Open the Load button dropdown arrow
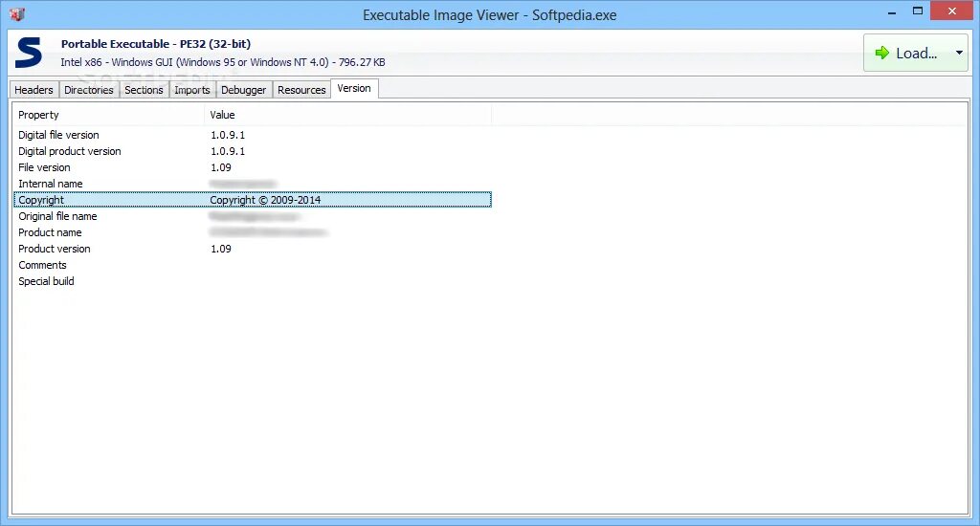980x526 pixels. [x=959, y=54]
